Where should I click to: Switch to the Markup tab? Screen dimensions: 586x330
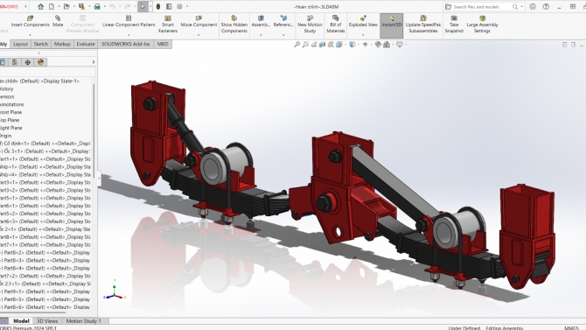pos(62,44)
